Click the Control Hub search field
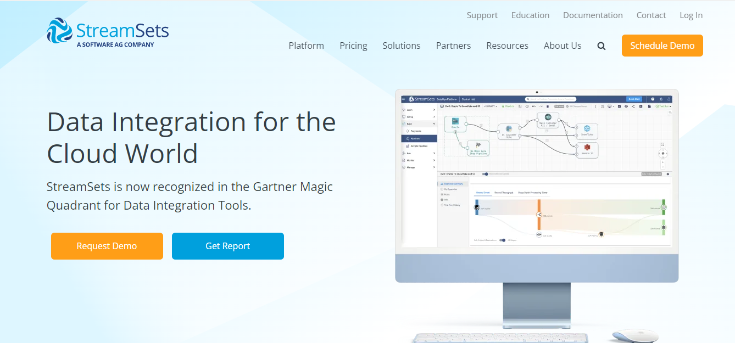Image resolution: width=735 pixels, height=343 pixels. tap(550, 99)
